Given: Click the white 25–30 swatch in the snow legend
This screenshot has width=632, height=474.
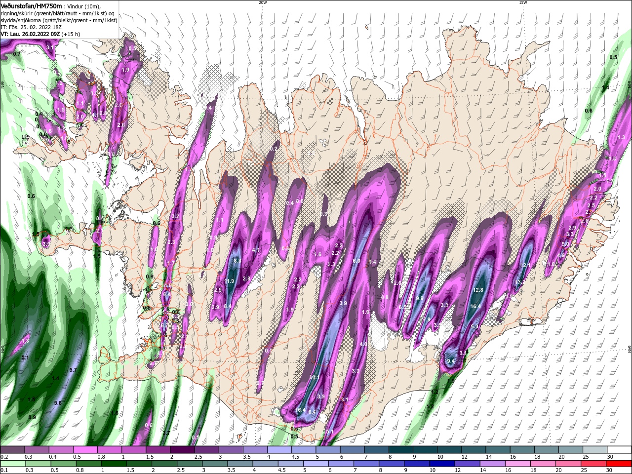Looking at the screenshot, I should 595,450.
